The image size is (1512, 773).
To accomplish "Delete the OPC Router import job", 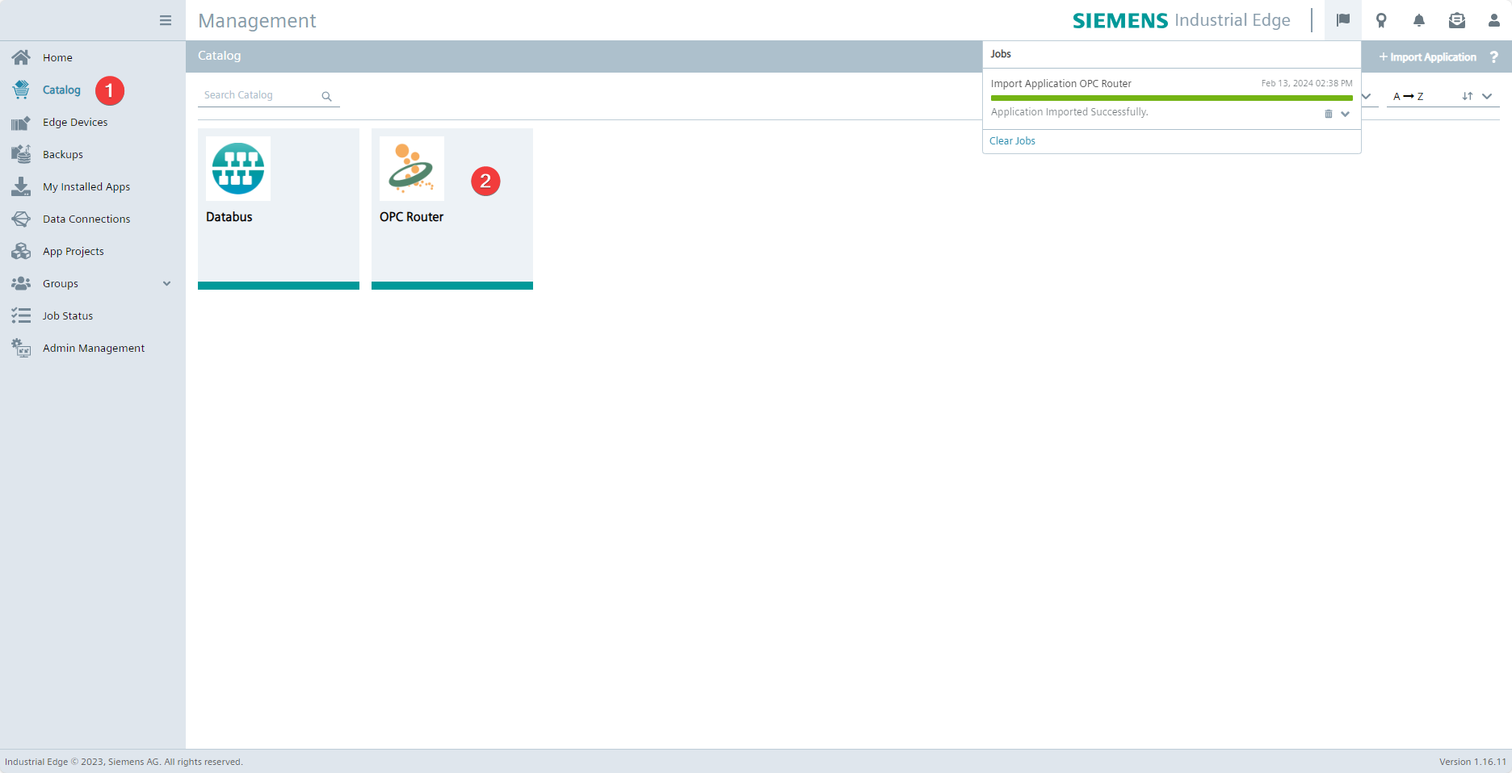I will [1328, 114].
